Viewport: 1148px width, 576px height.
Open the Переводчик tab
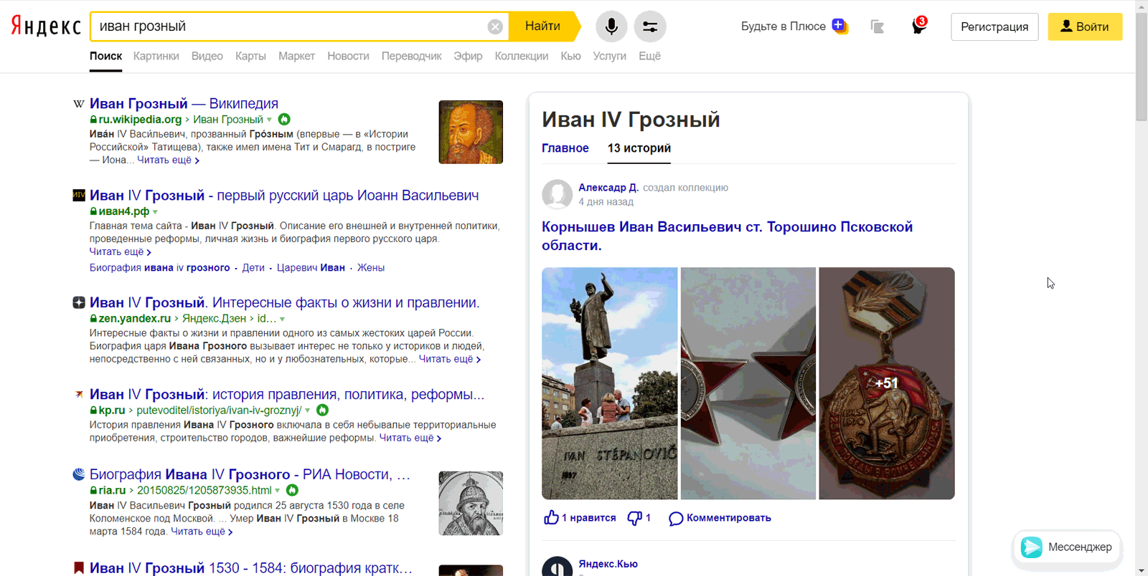pos(411,56)
